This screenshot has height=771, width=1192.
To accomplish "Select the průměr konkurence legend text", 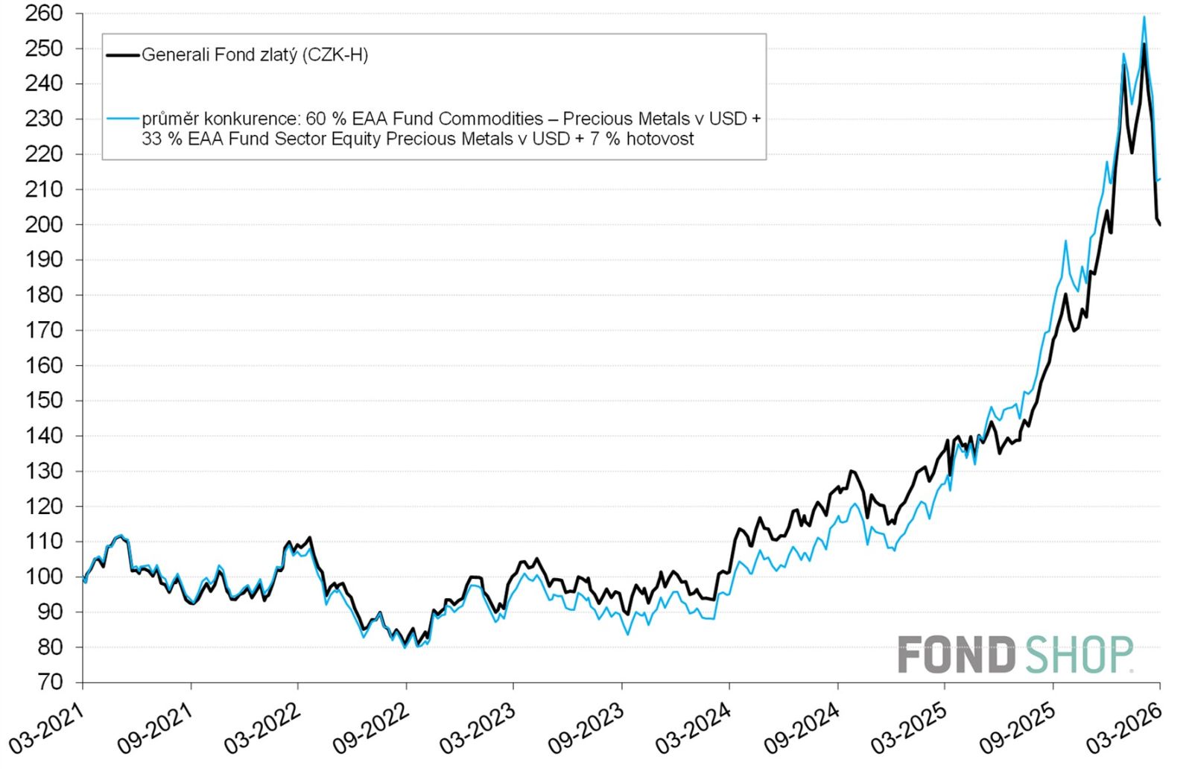I will coord(451,129).
